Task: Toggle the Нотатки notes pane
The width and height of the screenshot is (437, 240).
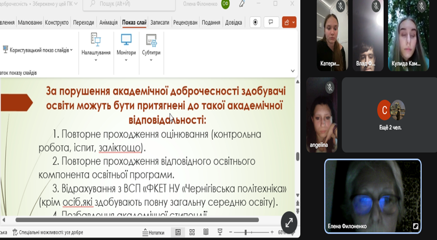Action: [153, 232]
